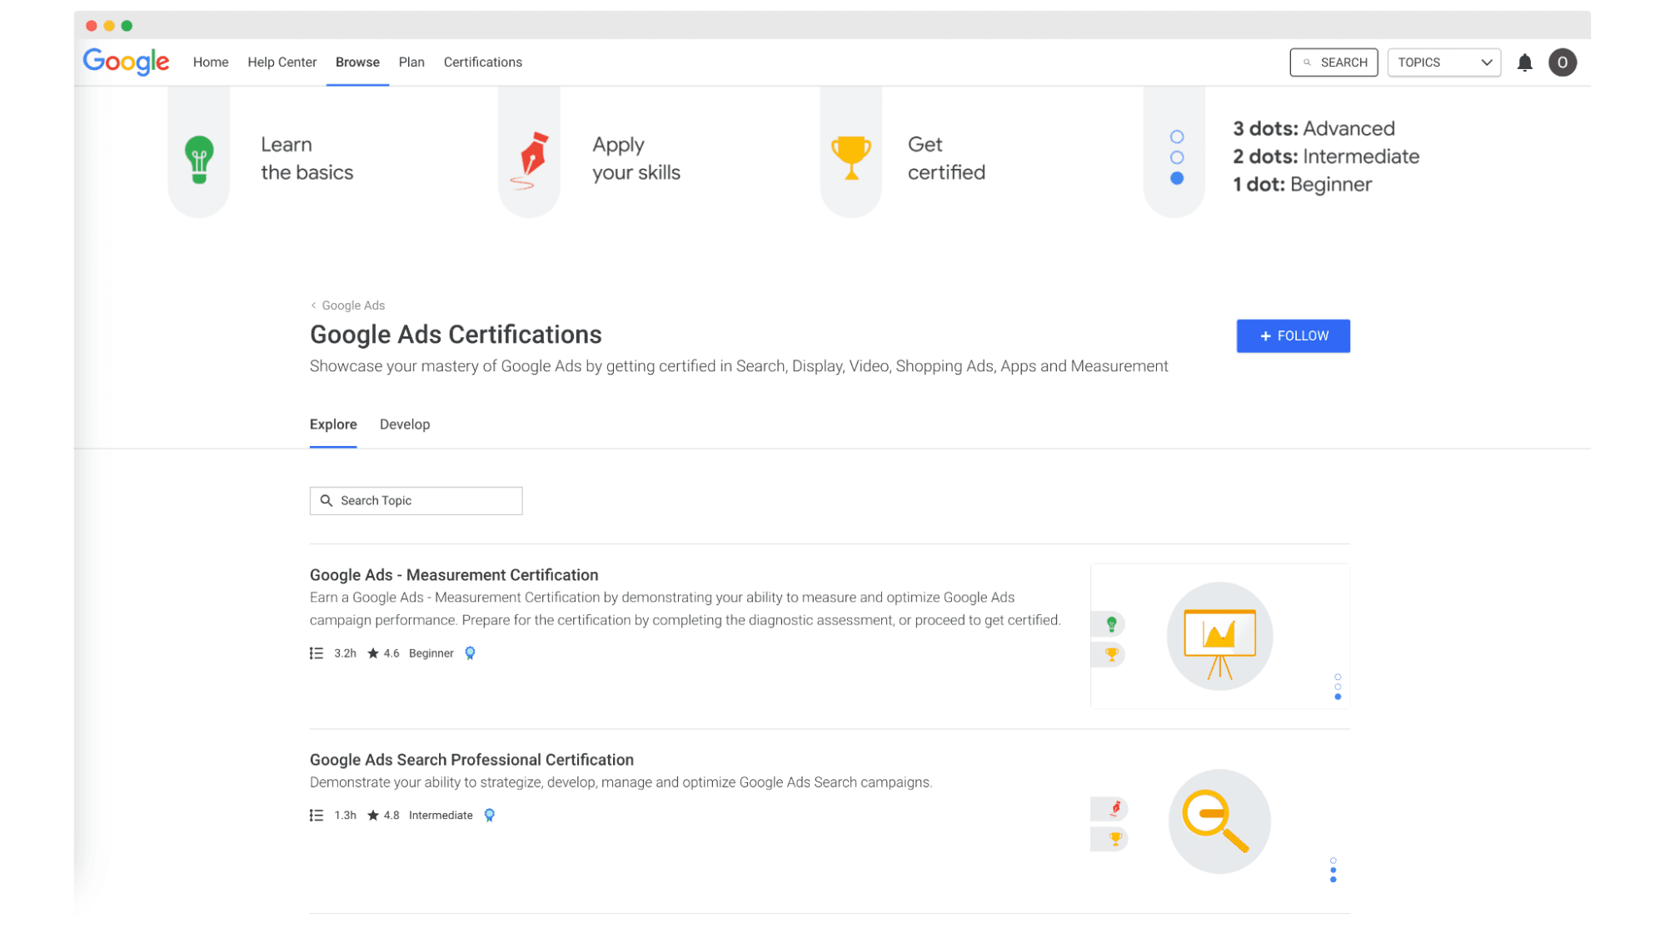Click the 1.3h duration text
Image resolution: width=1665 pixels, height=928 pixels.
click(345, 815)
